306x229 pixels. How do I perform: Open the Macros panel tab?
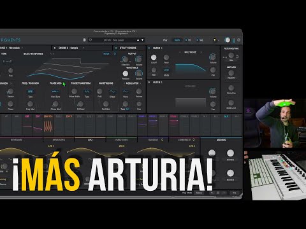221,140
